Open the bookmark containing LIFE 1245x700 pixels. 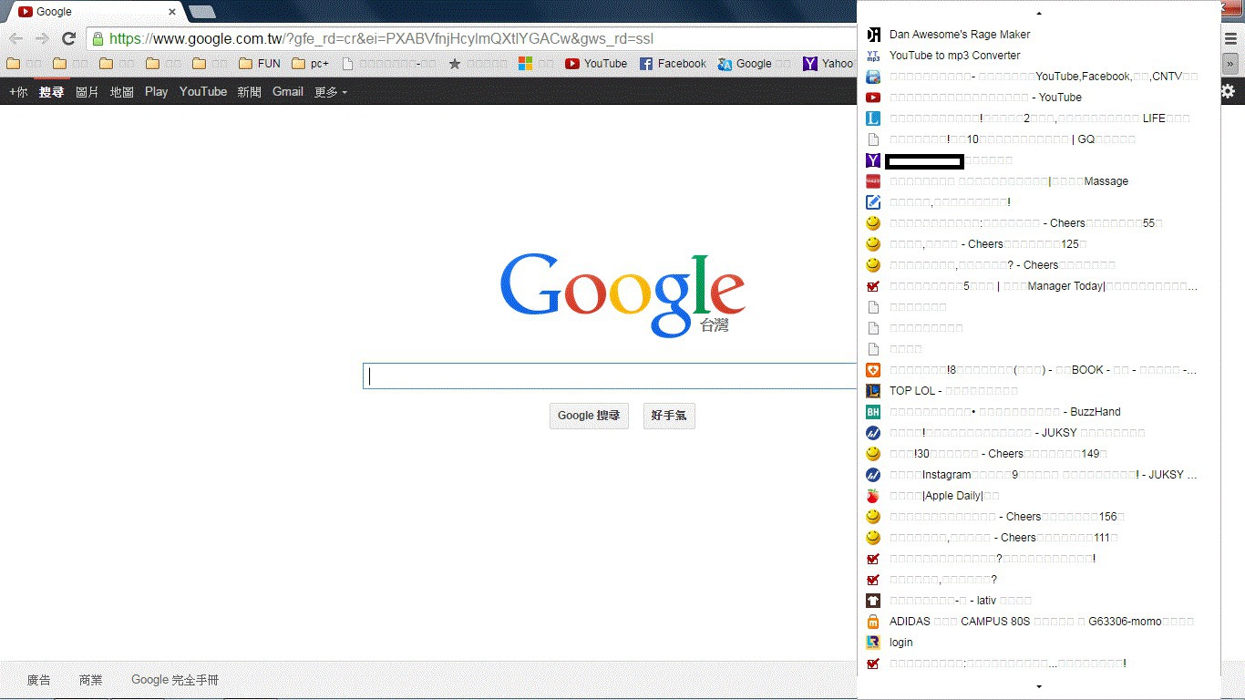(x=1039, y=118)
